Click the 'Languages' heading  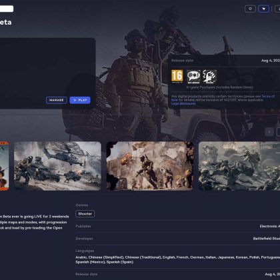tap(85, 251)
